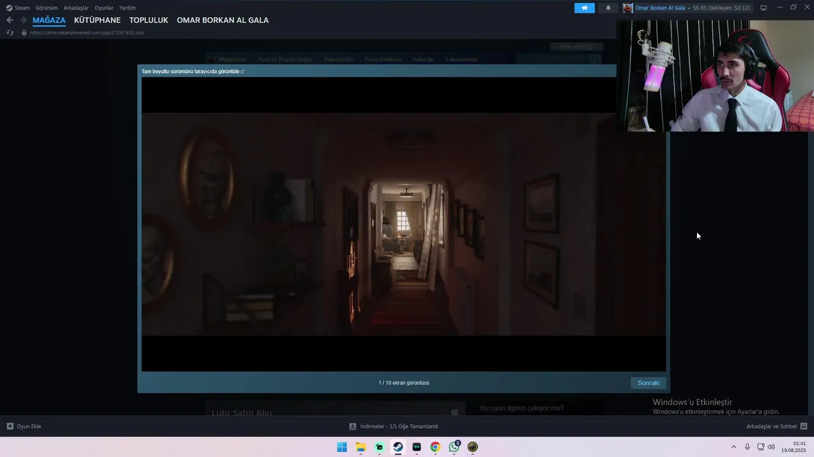Launch Google Chrome from the taskbar
This screenshot has width=814, height=457.
coord(435,447)
